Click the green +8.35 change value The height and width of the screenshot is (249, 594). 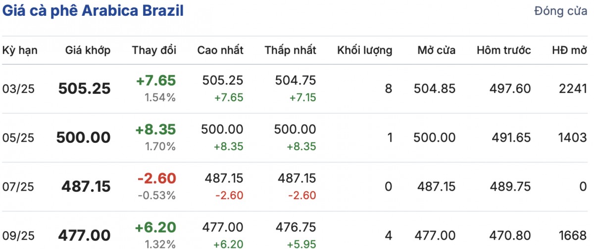point(155,129)
